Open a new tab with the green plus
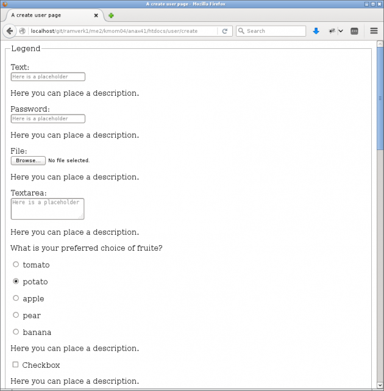384x391 pixels. click(x=111, y=15)
